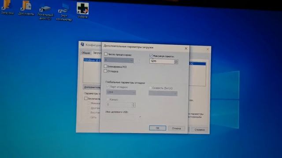Open Этот компьютер desktop icon
This screenshot has height=158, width=282.
[64, 13]
